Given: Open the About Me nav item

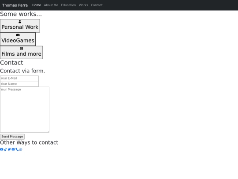Looking at the screenshot, I should [51, 5].
